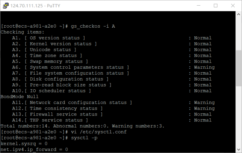Click the 'Checking items:' line

[22, 32]
